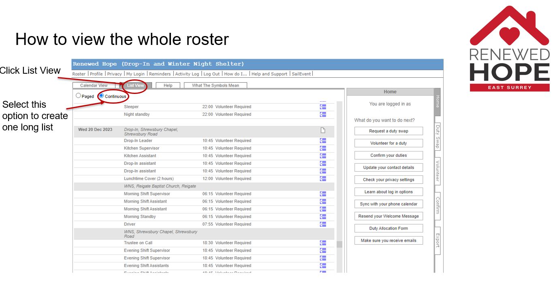
Task: Click Resend your Welcome Message button
Action: pos(388,216)
